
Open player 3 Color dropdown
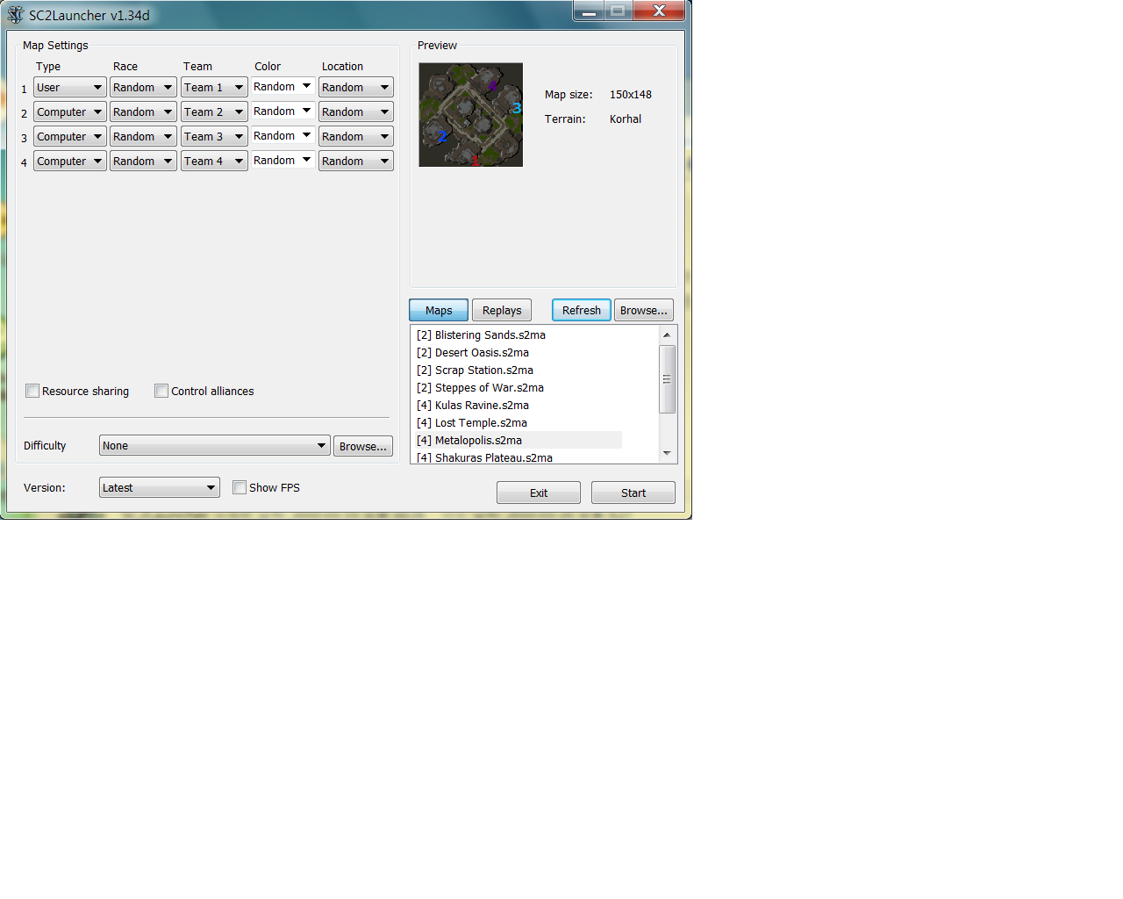coord(283,136)
